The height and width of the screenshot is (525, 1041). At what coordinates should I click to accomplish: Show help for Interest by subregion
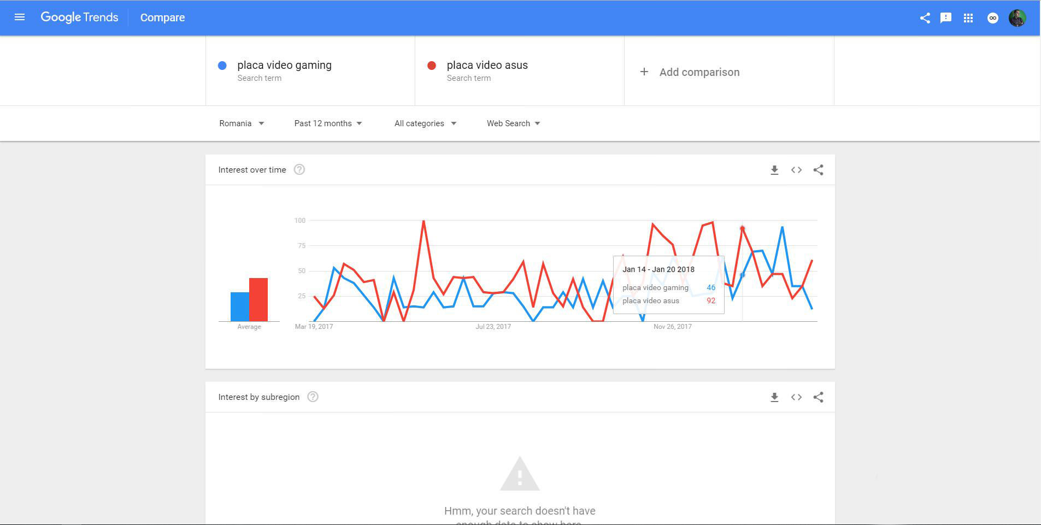point(313,397)
